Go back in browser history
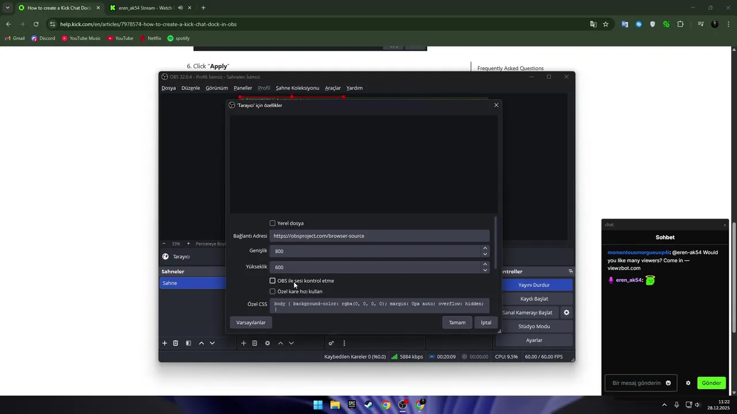The width and height of the screenshot is (737, 414). (x=8, y=24)
